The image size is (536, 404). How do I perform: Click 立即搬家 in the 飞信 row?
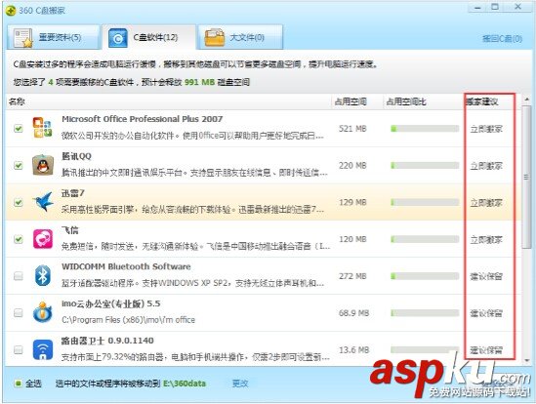486,240
